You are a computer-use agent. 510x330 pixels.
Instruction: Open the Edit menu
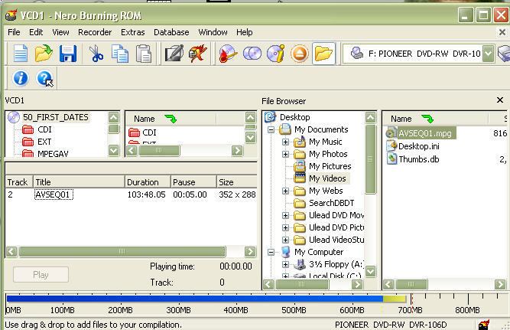pos(36,32)
